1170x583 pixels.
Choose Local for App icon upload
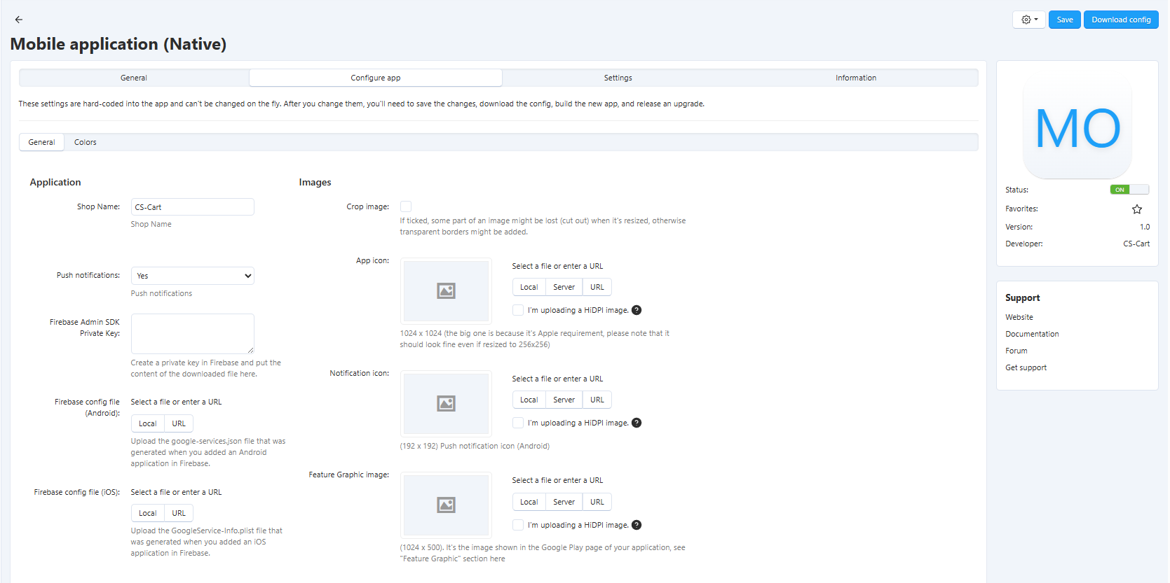tap(529, 287)
